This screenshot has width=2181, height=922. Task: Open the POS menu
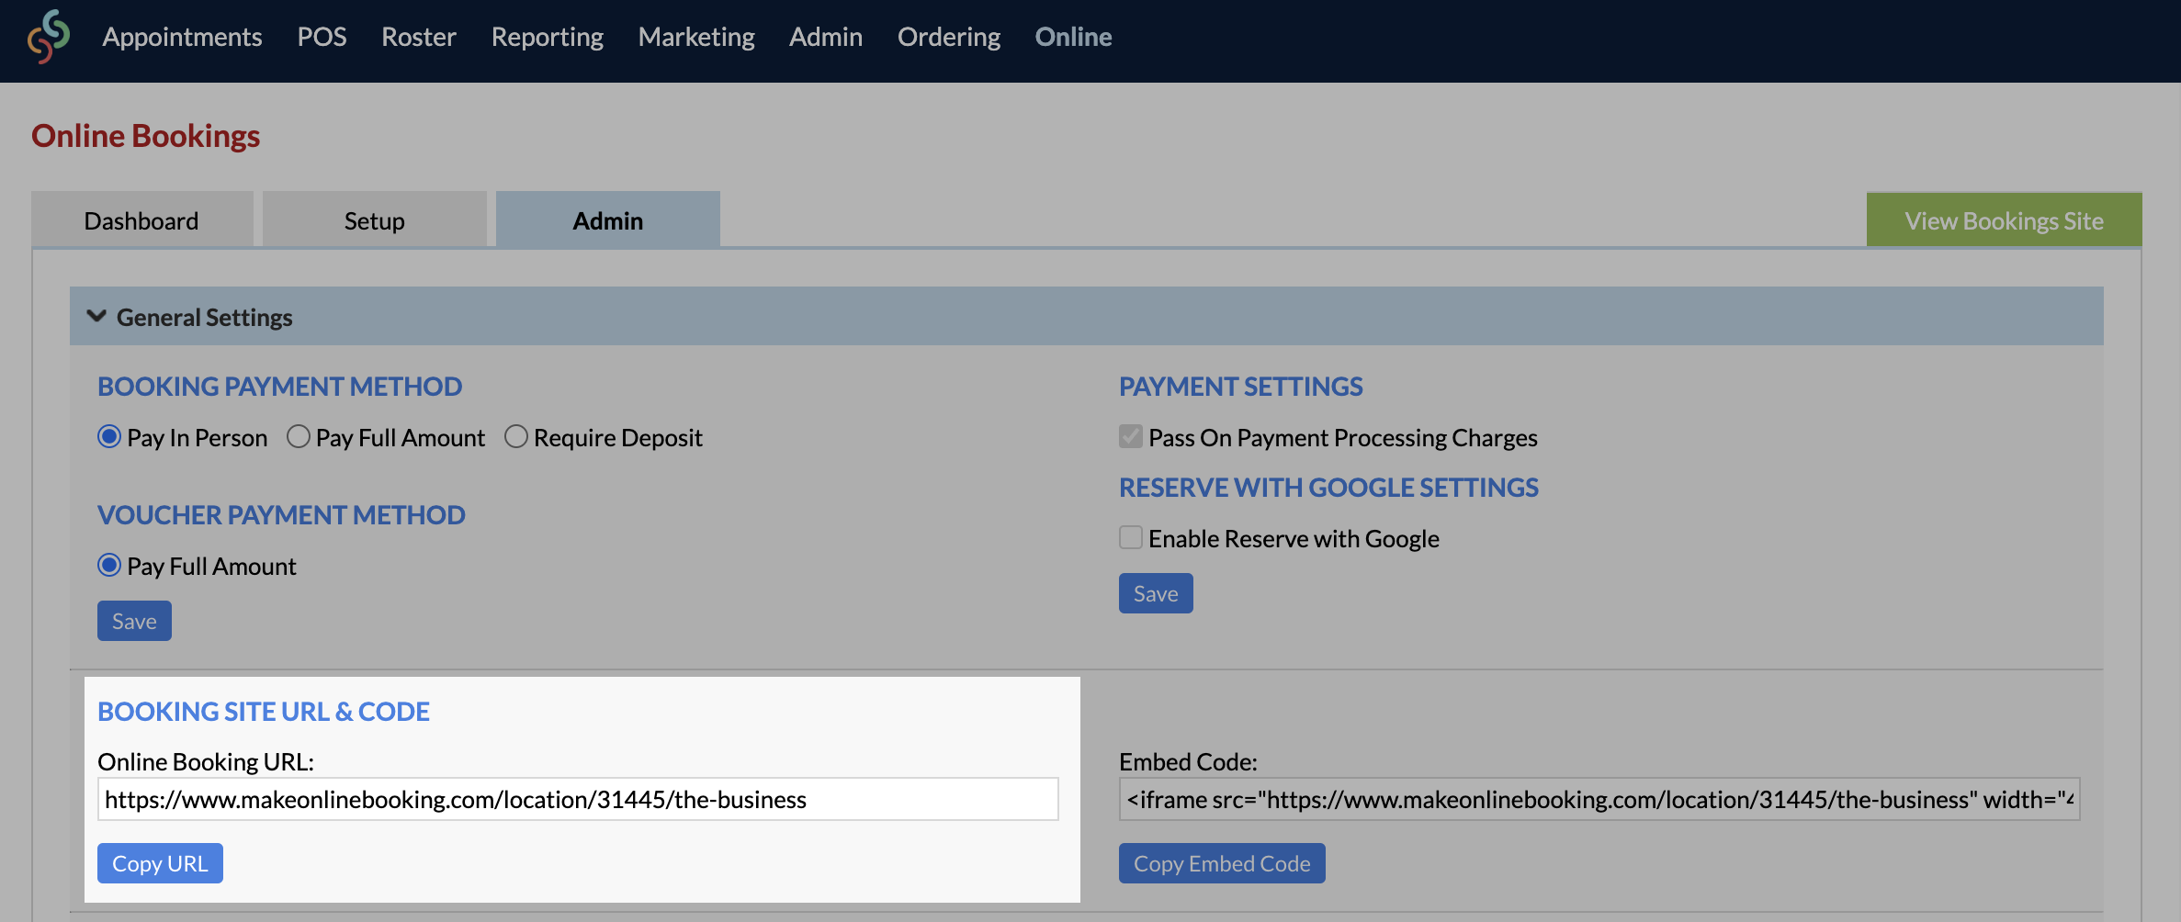[322, 37]
